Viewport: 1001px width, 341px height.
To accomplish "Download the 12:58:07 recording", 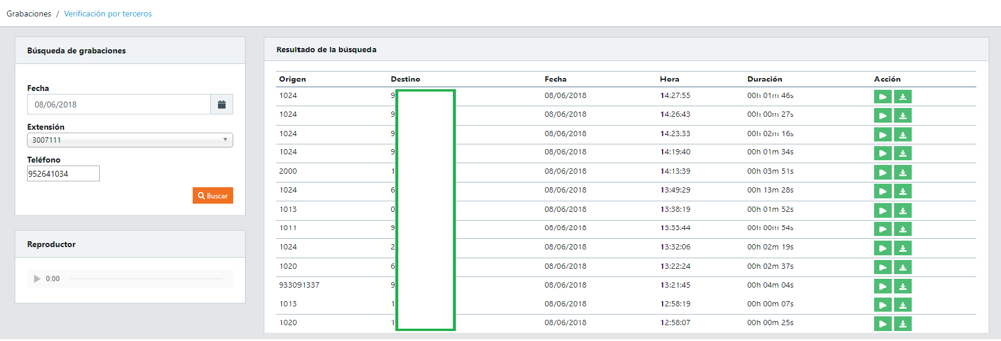I will pyautogui.click(x=902, y=324).
